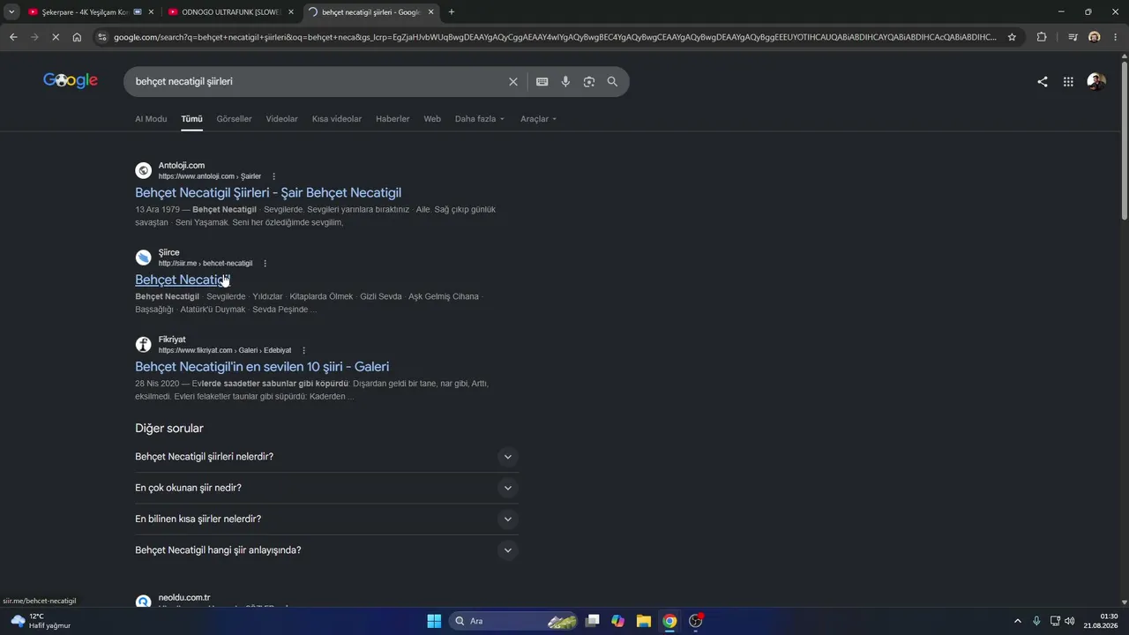1129x635 pixels.
Task: Open the browser home page icon
Action: pos(77,37)
